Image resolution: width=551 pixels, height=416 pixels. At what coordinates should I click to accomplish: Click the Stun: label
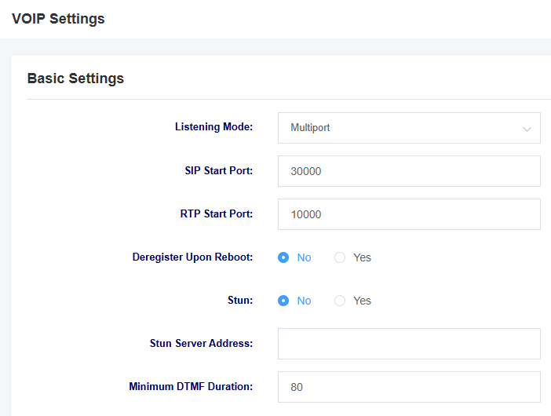(240, 301)
